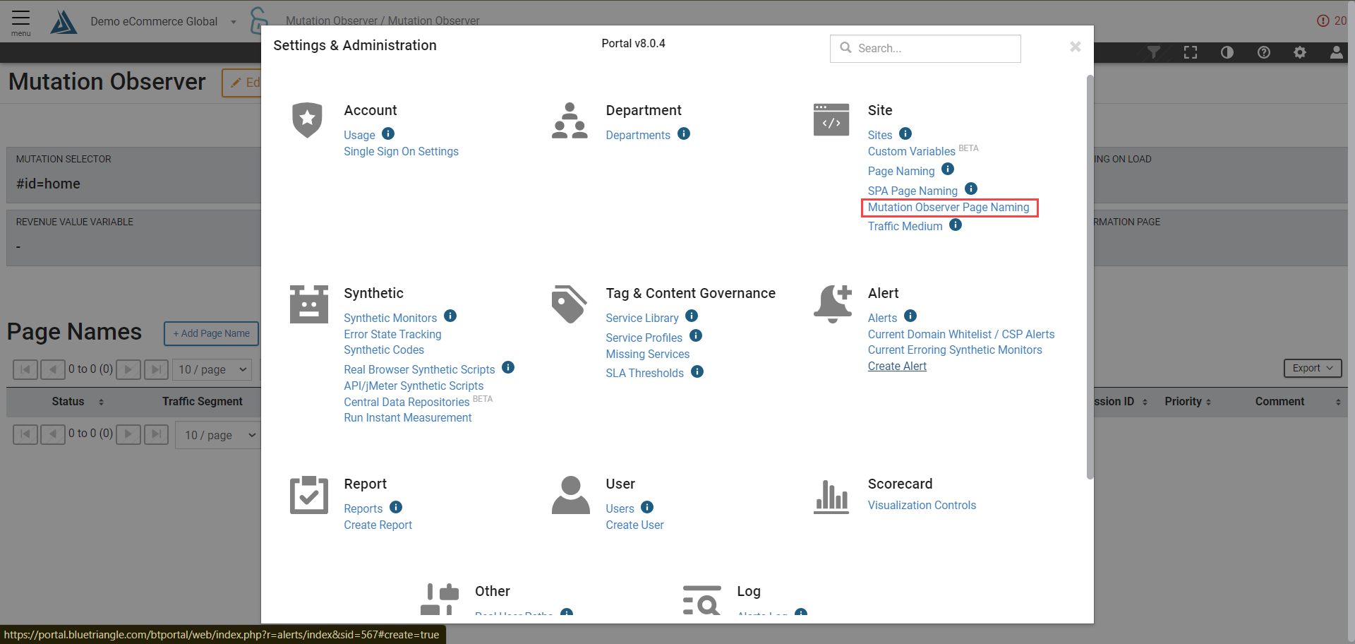Click the info icon beside Synthetic Monitors
1355x644 pixels.
(x=450, y=316)
